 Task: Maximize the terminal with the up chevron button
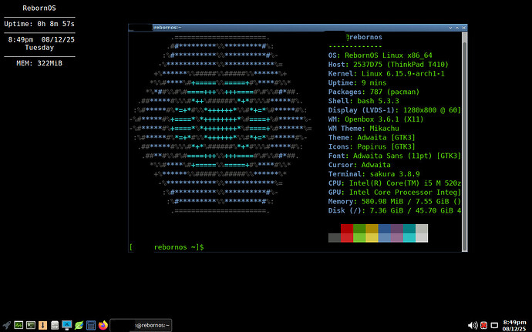457,28
